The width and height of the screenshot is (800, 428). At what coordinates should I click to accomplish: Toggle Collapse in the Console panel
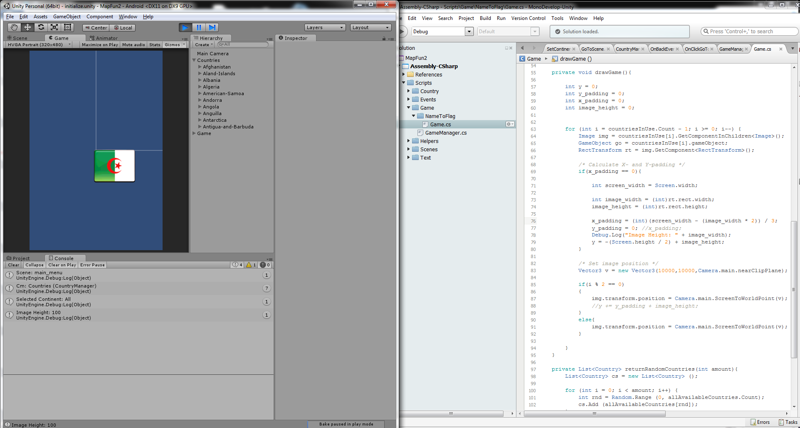[x=34, y=265]
